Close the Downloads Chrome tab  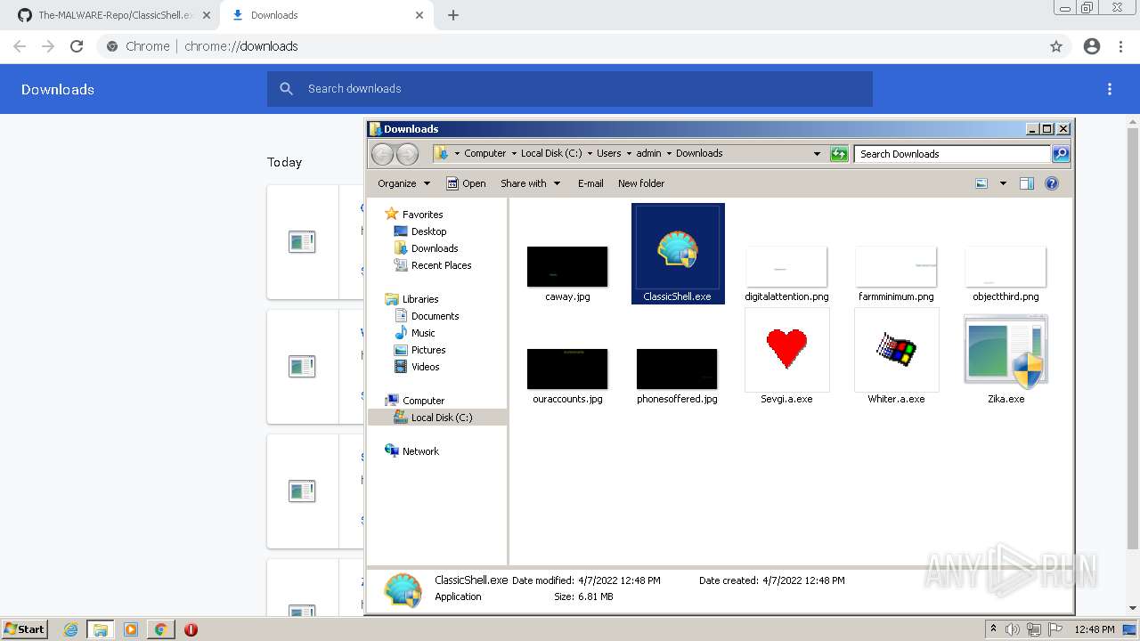(x=420, y=15)
